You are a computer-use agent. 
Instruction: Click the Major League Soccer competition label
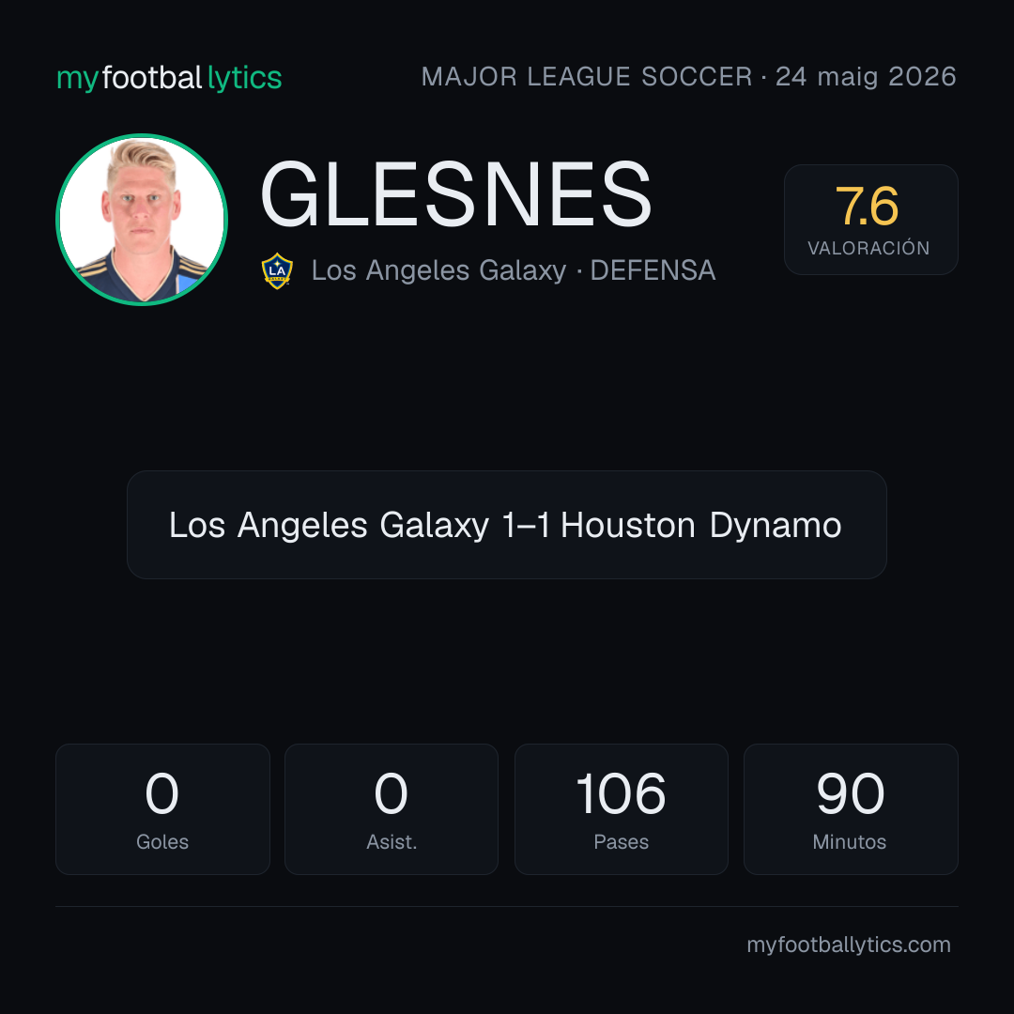click(x=587, y=77)
